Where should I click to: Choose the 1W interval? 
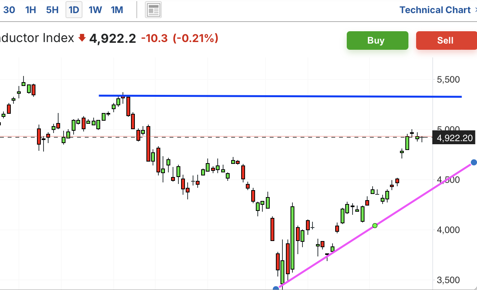95,10
